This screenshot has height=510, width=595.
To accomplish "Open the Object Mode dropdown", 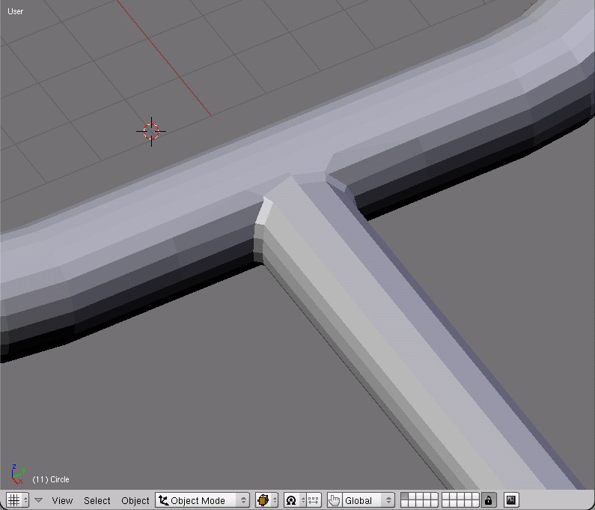I will (x=202, y=500).
